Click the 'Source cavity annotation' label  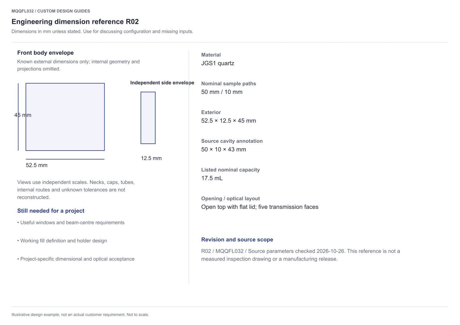(232, 141)
